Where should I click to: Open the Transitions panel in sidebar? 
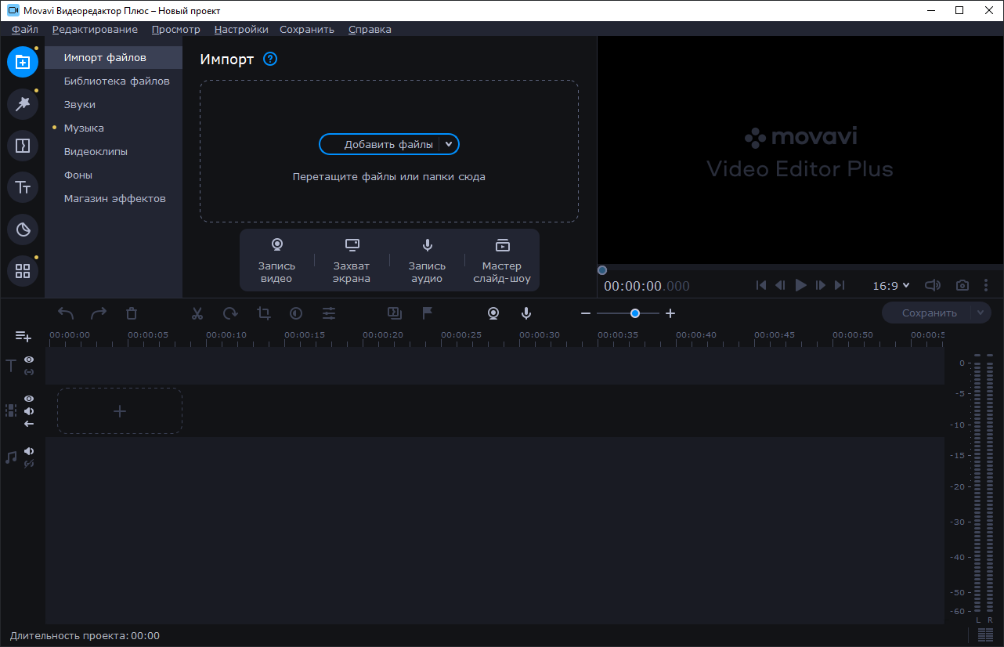pyautogui.click(x=23, y=146)
